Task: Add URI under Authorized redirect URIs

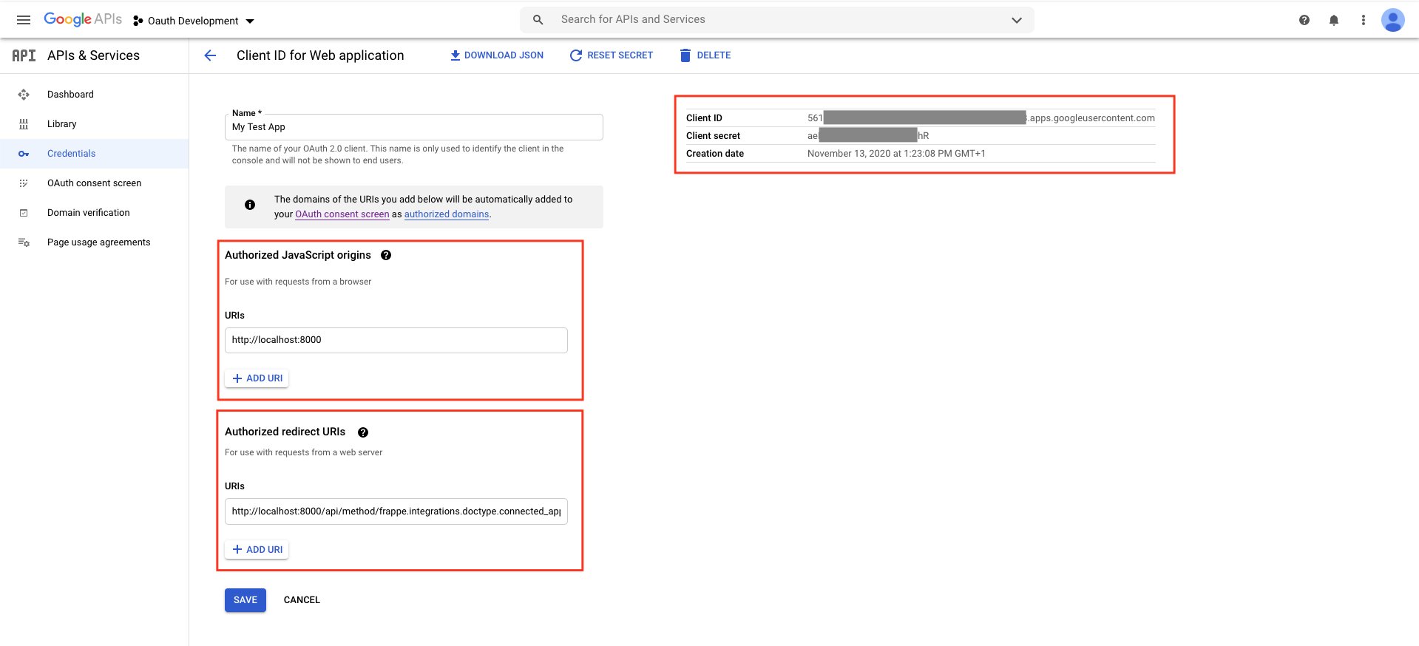Action: 257,550
